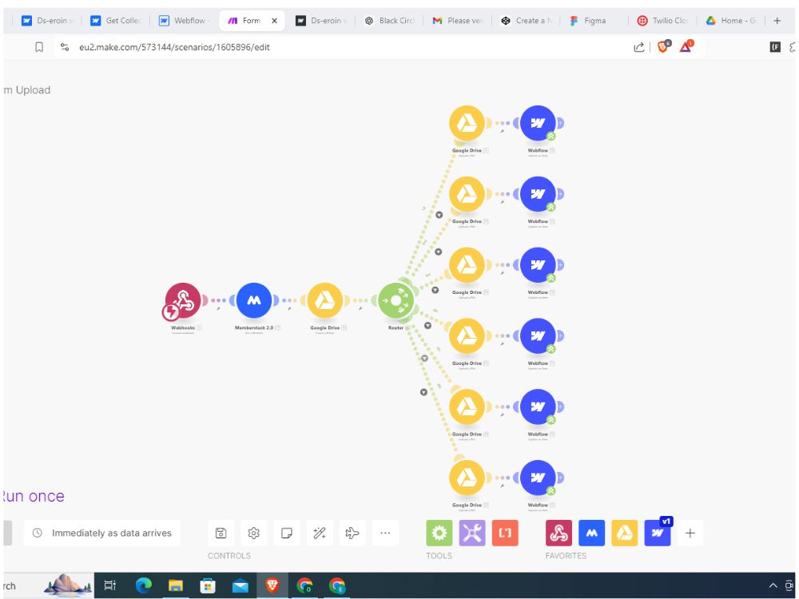Open the green Flow control tool

pos(439,534)
